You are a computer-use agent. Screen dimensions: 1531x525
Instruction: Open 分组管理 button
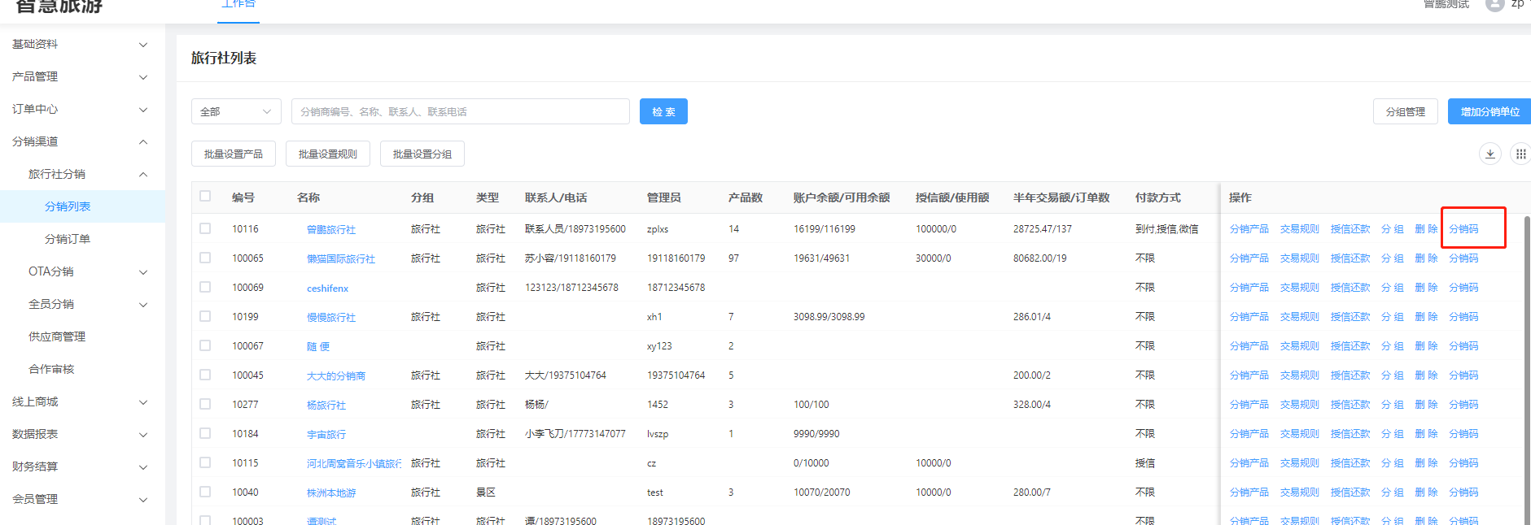coord(1405,111)
